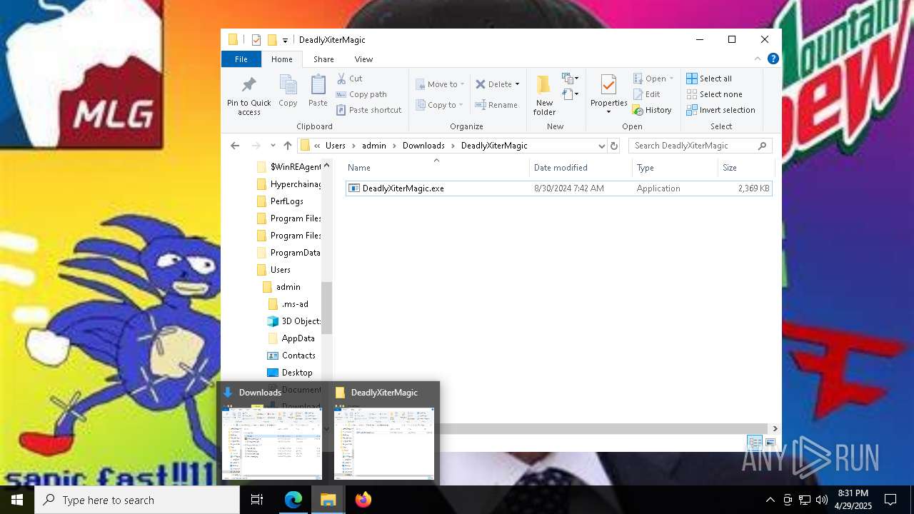Open Explorer Help question mark icon
This screenshot has height=514, width=914.
pyautogui.click(x=773, y=59)
